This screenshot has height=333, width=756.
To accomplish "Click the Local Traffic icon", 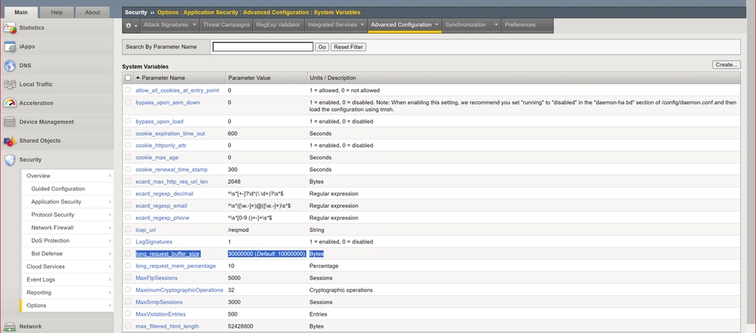I will [10, 85].
